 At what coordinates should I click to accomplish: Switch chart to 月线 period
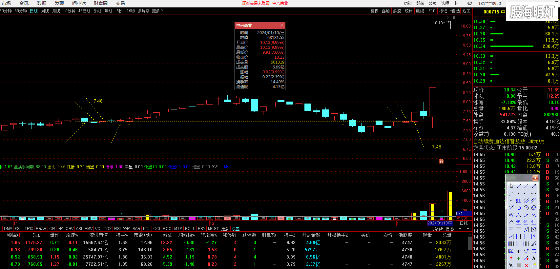(56, 11)
